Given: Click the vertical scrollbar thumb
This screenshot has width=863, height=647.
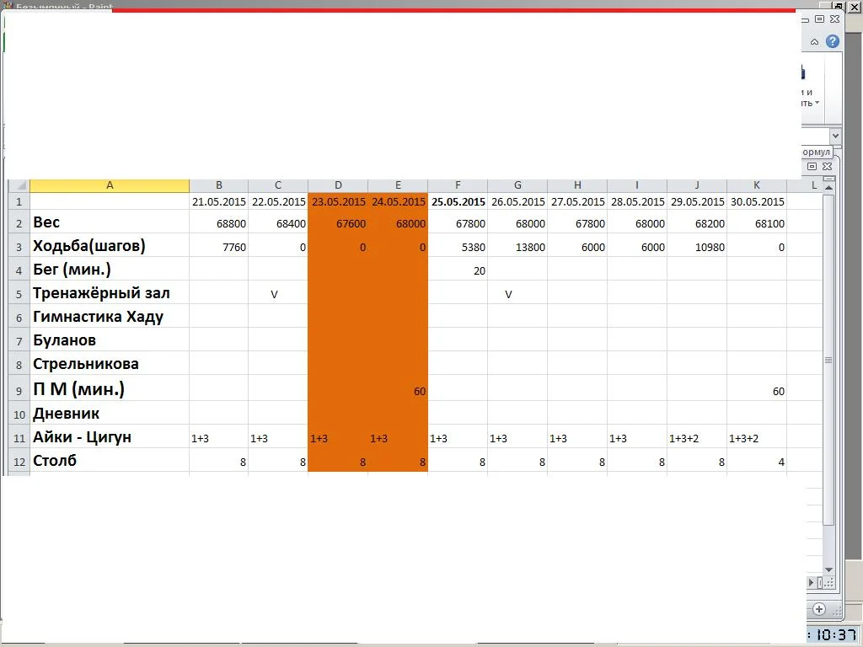Looking at the screenshot, I should pyautogui.click(x=829, y=359).
